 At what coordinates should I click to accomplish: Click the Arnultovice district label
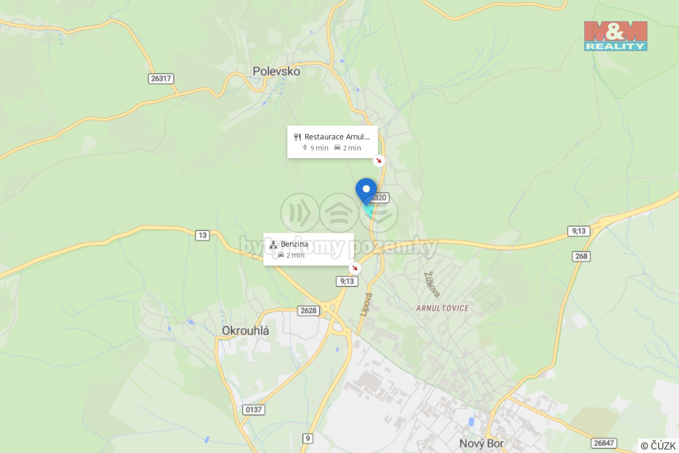[x=442, y=308]
